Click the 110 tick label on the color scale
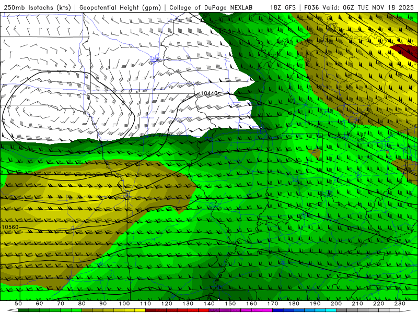This screenshot has height=313, width=418. (146, 304)
